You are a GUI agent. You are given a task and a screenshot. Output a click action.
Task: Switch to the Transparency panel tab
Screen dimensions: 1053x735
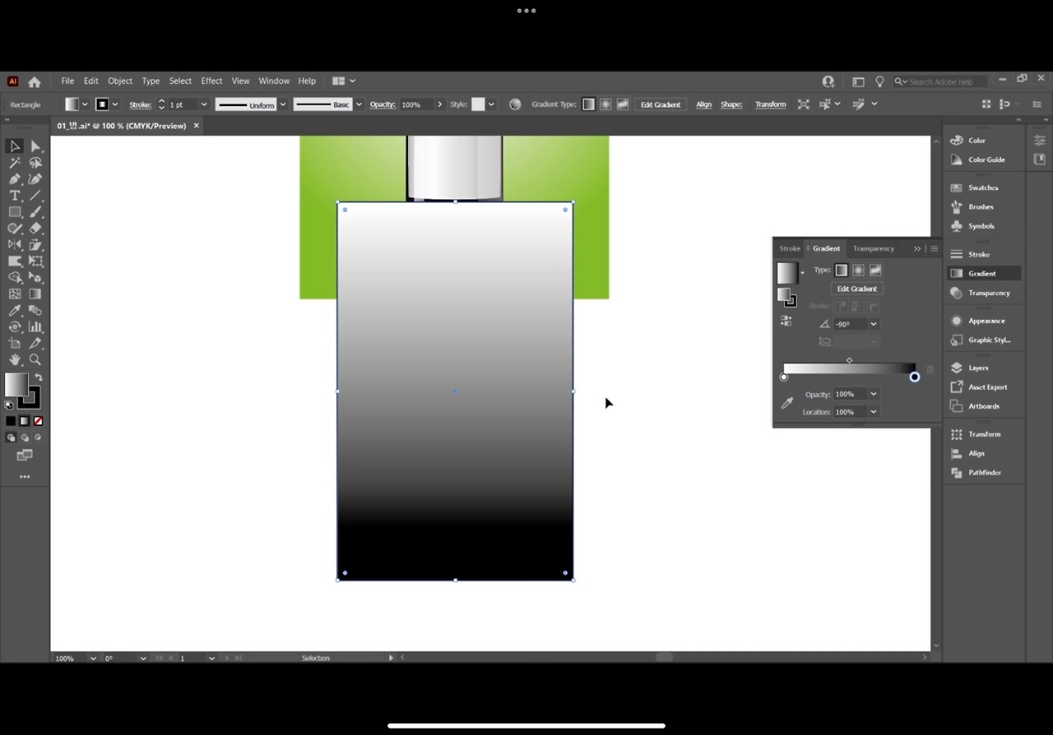(874, 248)
